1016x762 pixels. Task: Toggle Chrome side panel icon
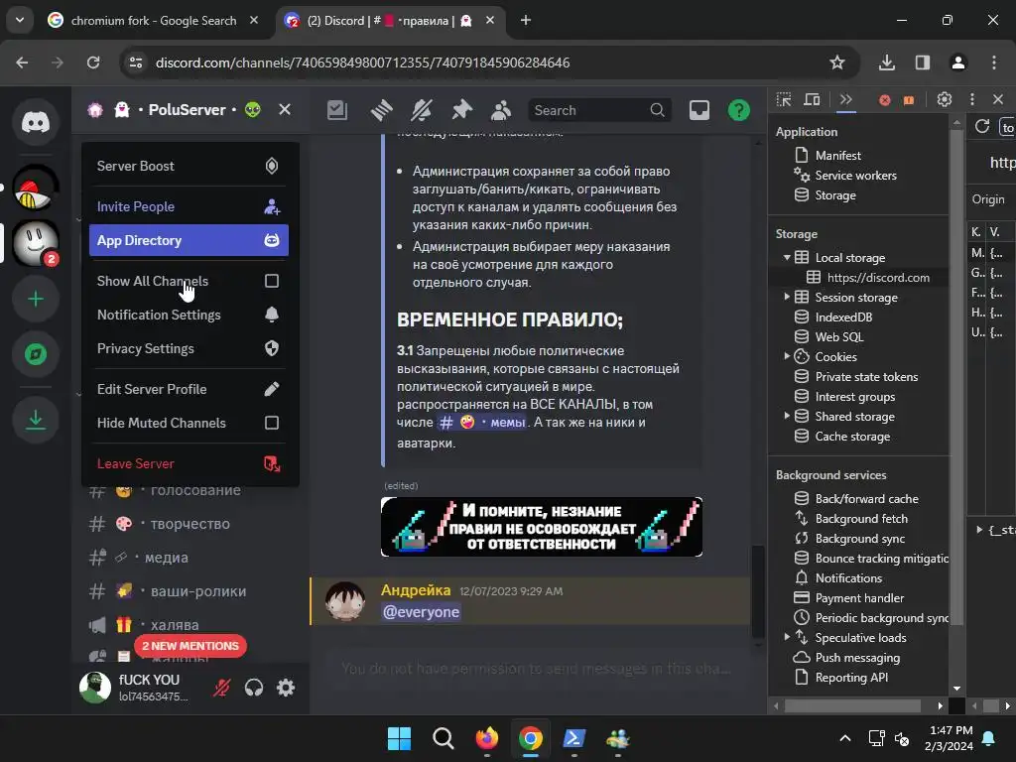point(923,63)
